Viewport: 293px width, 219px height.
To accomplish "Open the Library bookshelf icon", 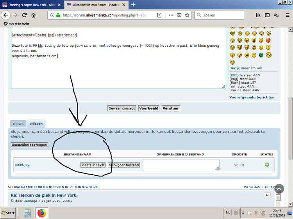I will (258, 15).
